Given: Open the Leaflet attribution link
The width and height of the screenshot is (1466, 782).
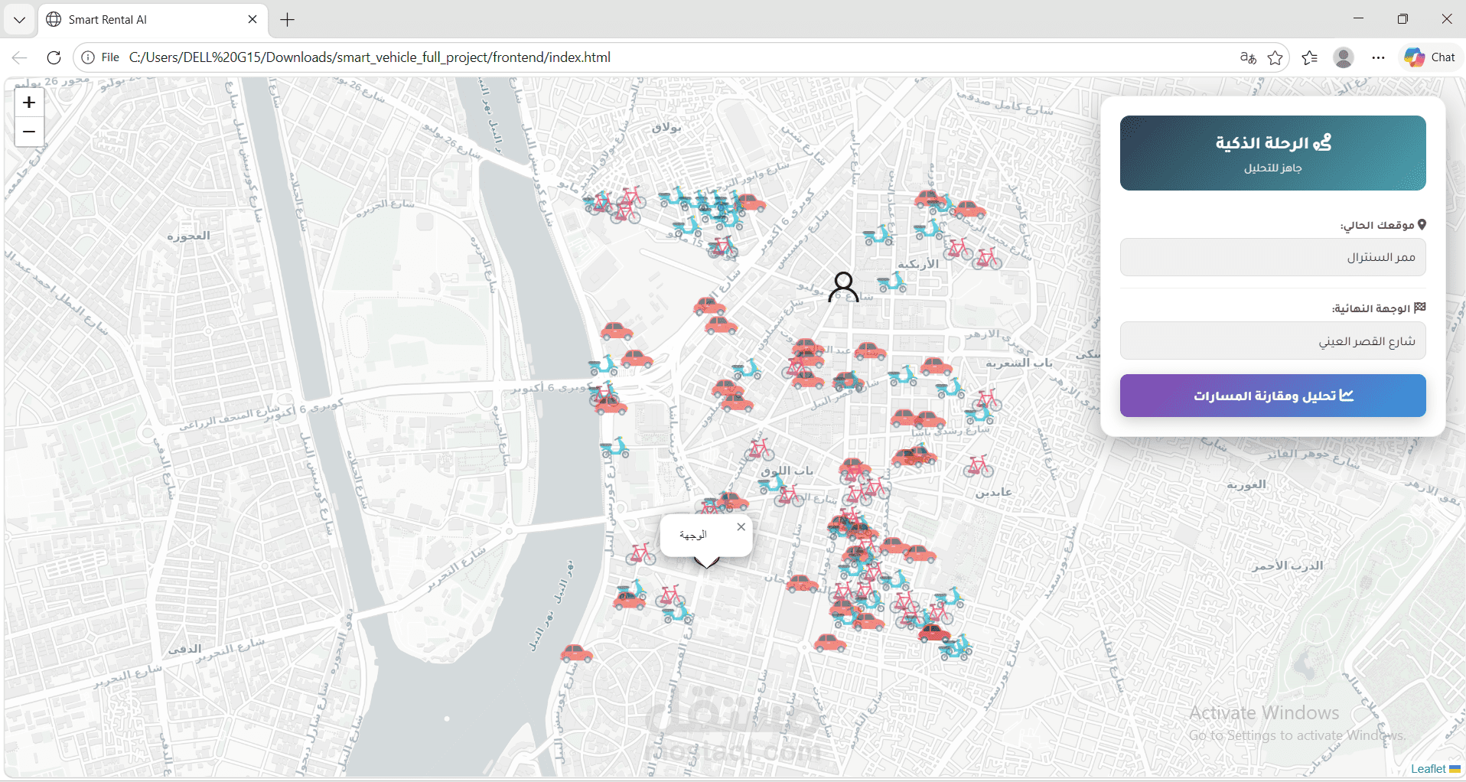Looking at the screenshot, I should coord(1428,769).
